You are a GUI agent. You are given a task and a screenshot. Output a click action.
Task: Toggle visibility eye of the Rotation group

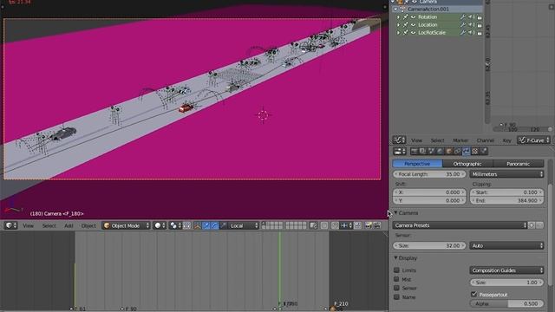tap(413, 17)
